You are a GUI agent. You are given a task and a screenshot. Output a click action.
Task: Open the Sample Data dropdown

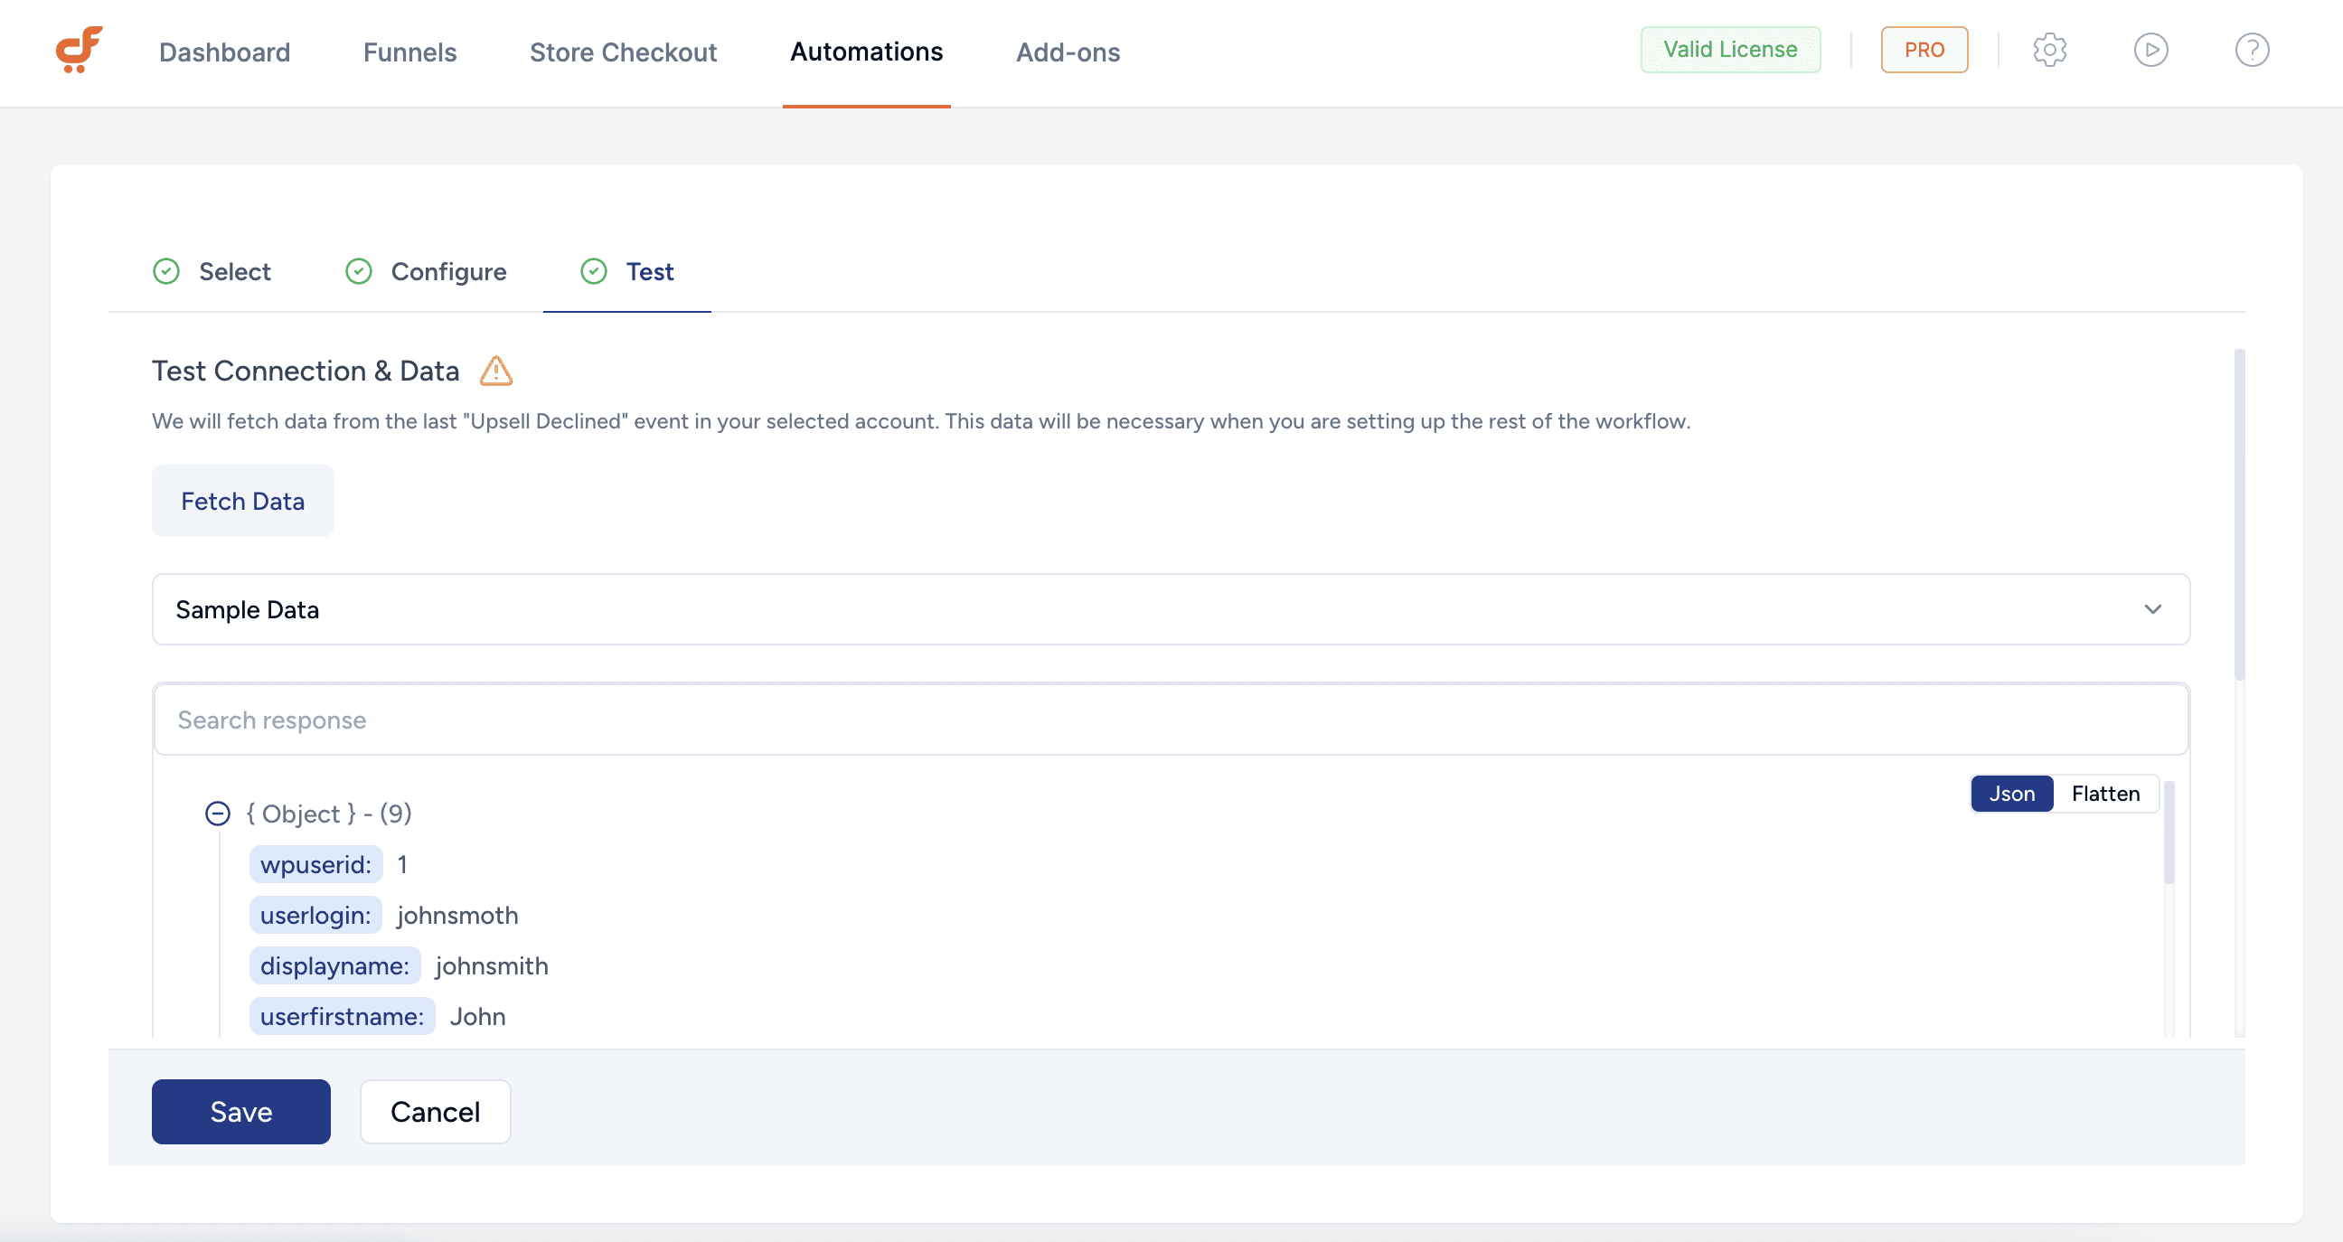click(1170, 609)
